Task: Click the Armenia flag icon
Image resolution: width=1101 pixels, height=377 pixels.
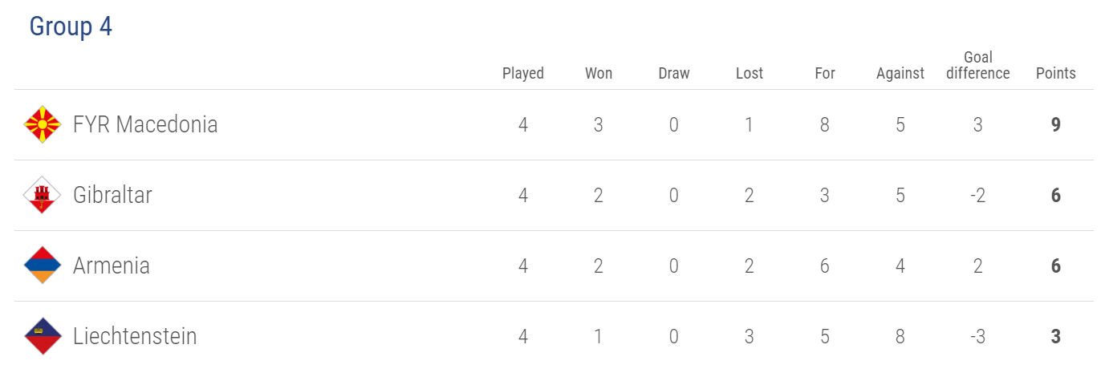Action: [x=43, y=266]
